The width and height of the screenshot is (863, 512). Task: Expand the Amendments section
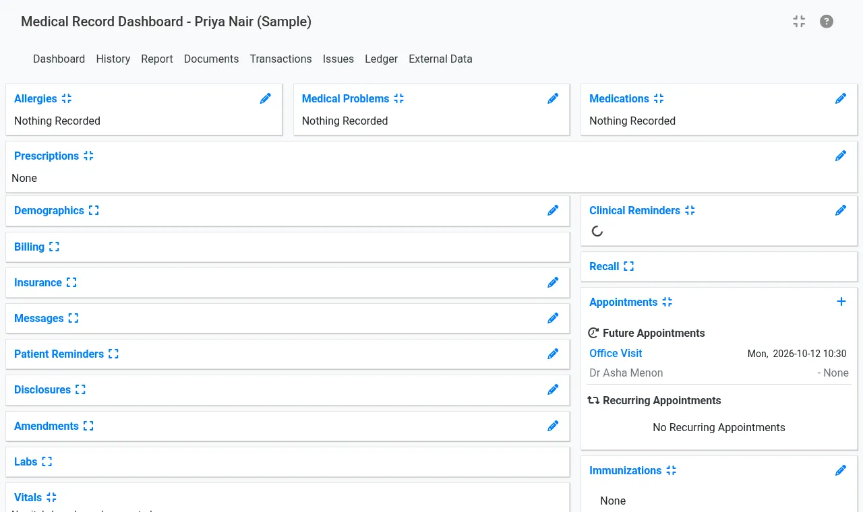point(88,426)
